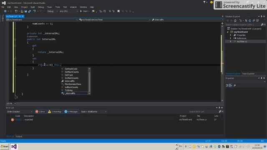267x150 pixels.
Task: Click the feedback smiley icon
Action: point(212,2)
